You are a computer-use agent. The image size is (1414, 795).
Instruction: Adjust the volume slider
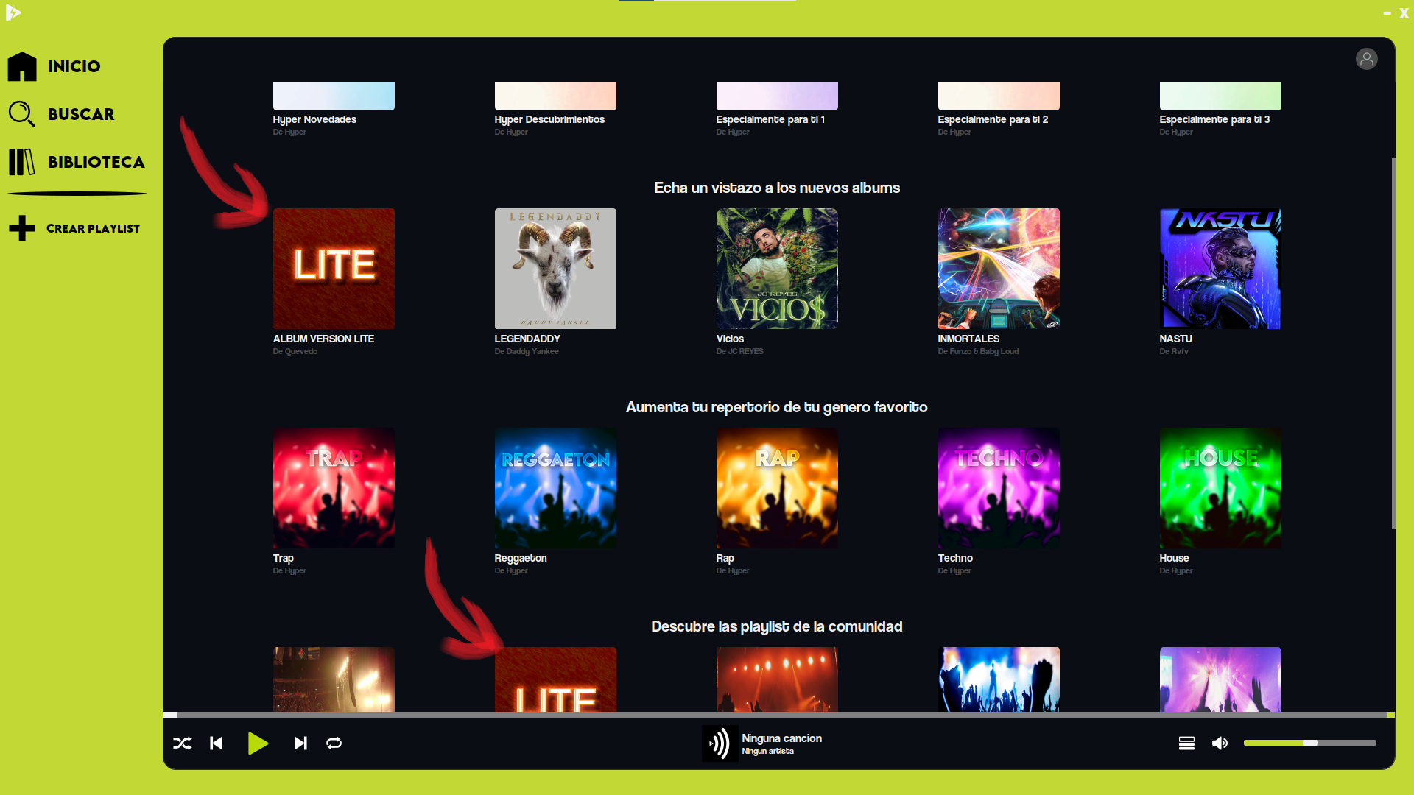pyautogui.click(x=1309, y=743)
